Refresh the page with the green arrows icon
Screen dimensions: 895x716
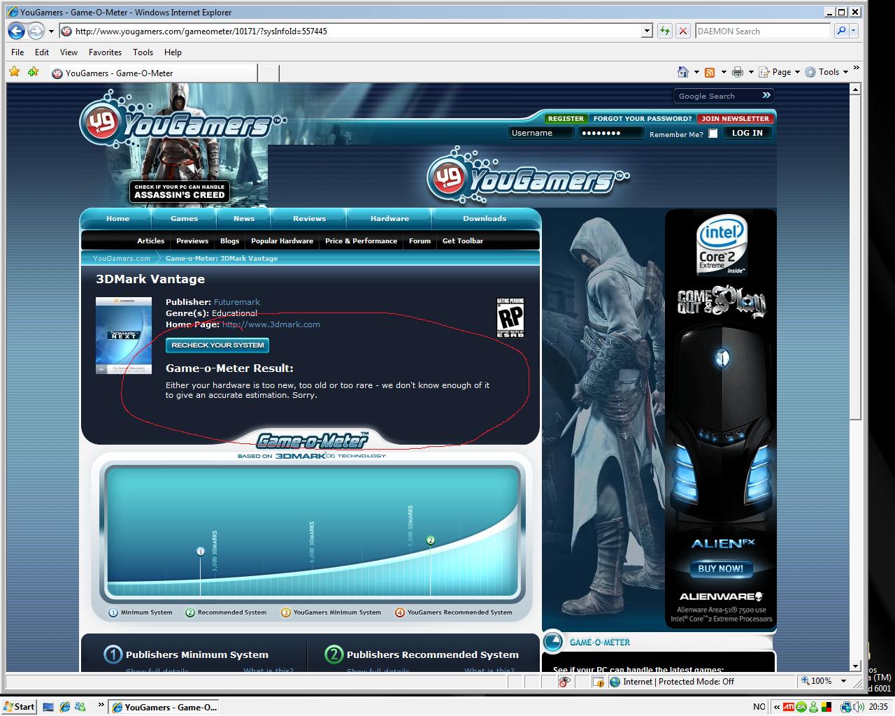coord(664,31)
